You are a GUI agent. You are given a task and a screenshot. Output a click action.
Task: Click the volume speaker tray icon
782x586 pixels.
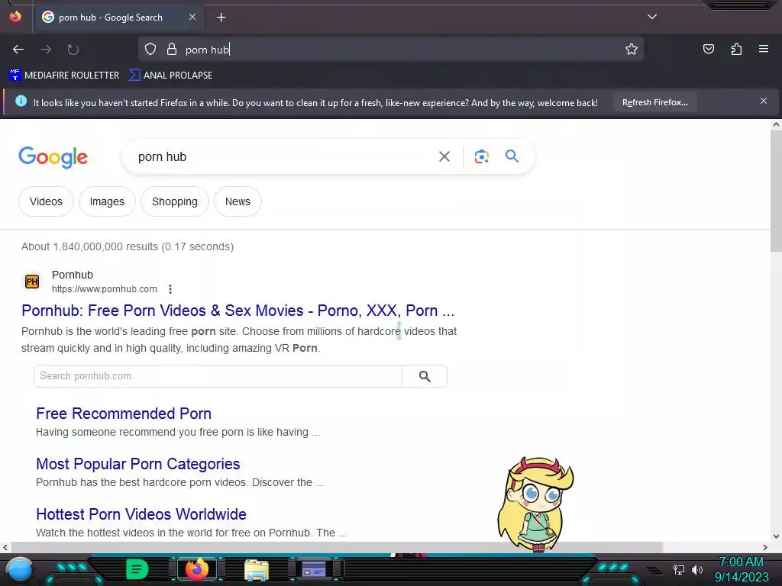696,569
